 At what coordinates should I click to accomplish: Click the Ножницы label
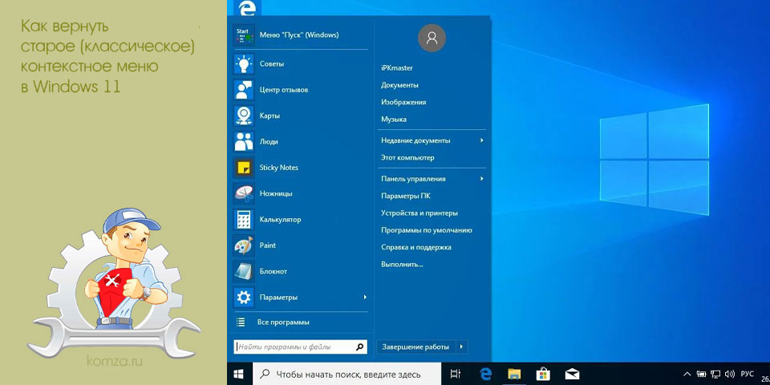tap(276, 193)
